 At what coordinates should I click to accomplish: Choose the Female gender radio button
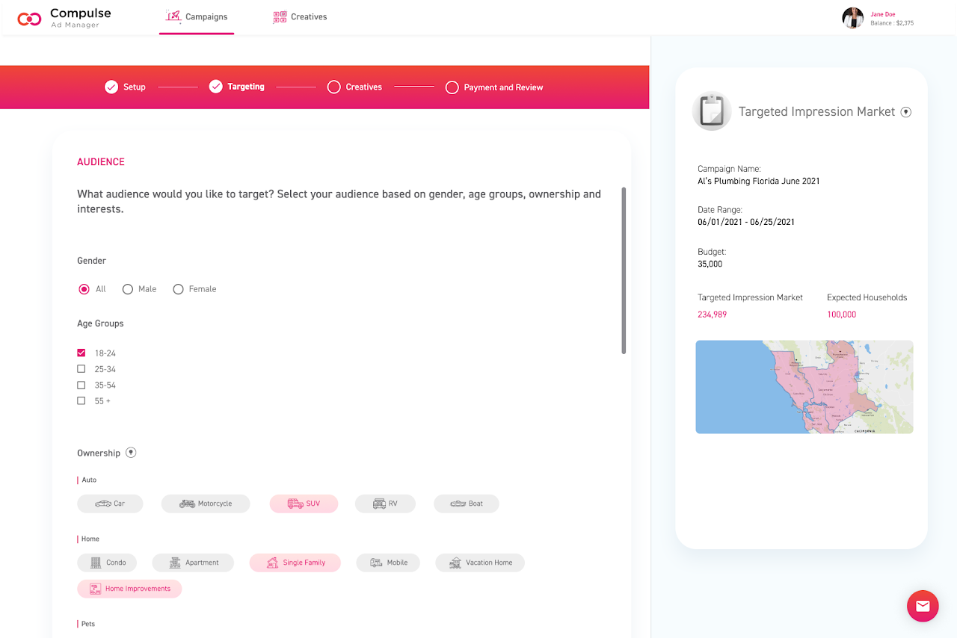tap(178, 289)
